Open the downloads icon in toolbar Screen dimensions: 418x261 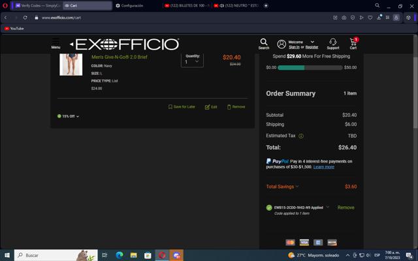click(379, 18)
